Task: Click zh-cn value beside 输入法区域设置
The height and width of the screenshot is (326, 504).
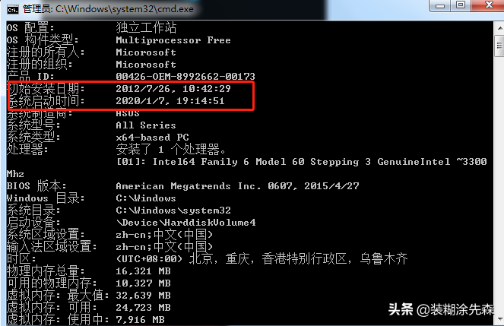Action: pos(164,247)
